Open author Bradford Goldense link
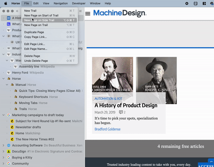Screen dimensions: 214x167 click(x=108, y=129)
